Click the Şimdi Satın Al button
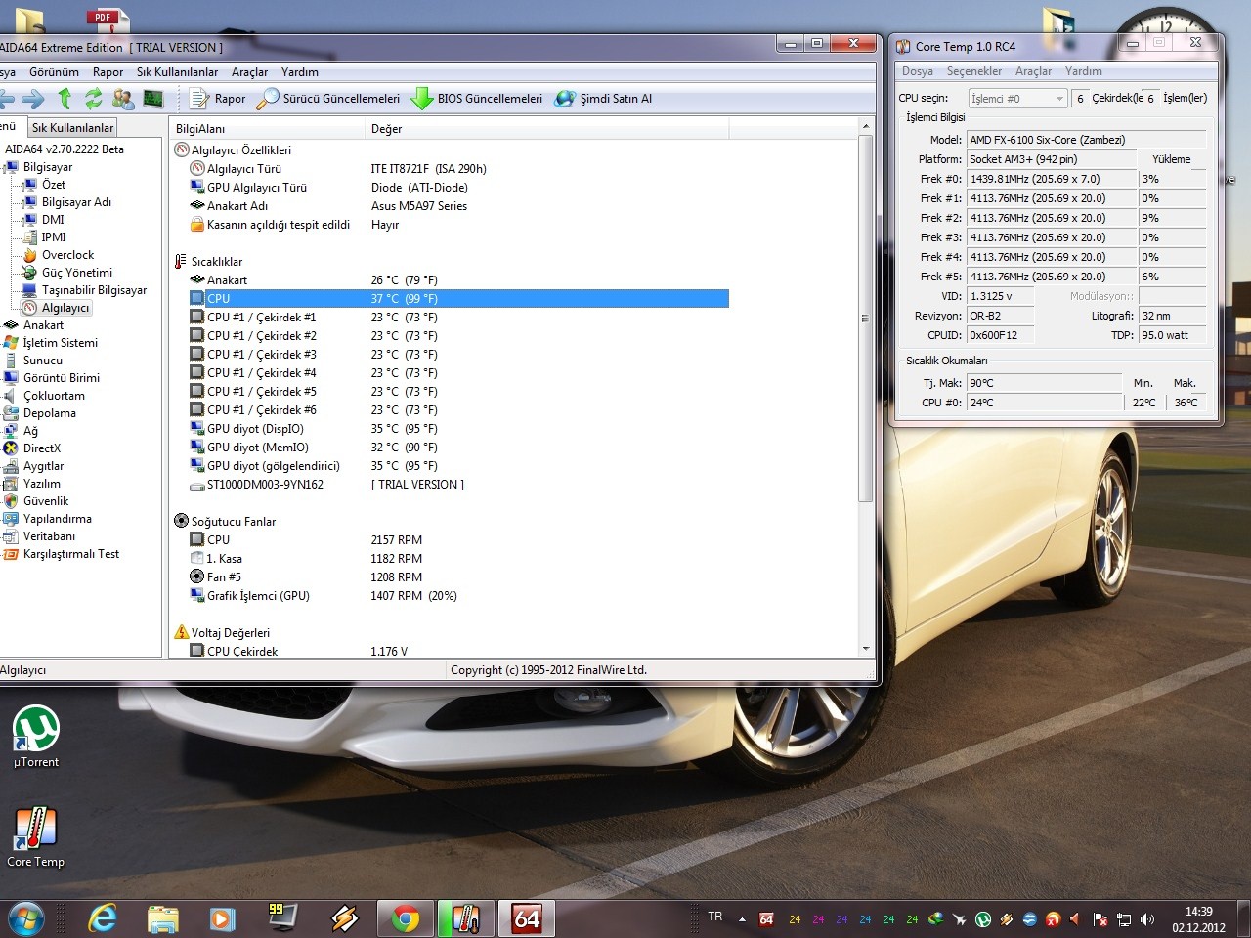Screen dimensions: 1251x938 tap(603, 99)
